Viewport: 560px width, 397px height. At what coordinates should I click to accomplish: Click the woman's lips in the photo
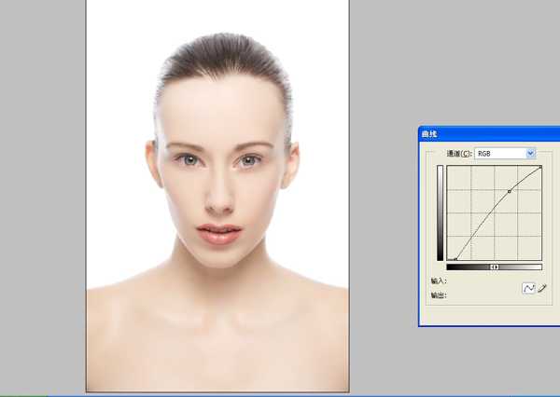pyautogui.click(x=219, y=233)
